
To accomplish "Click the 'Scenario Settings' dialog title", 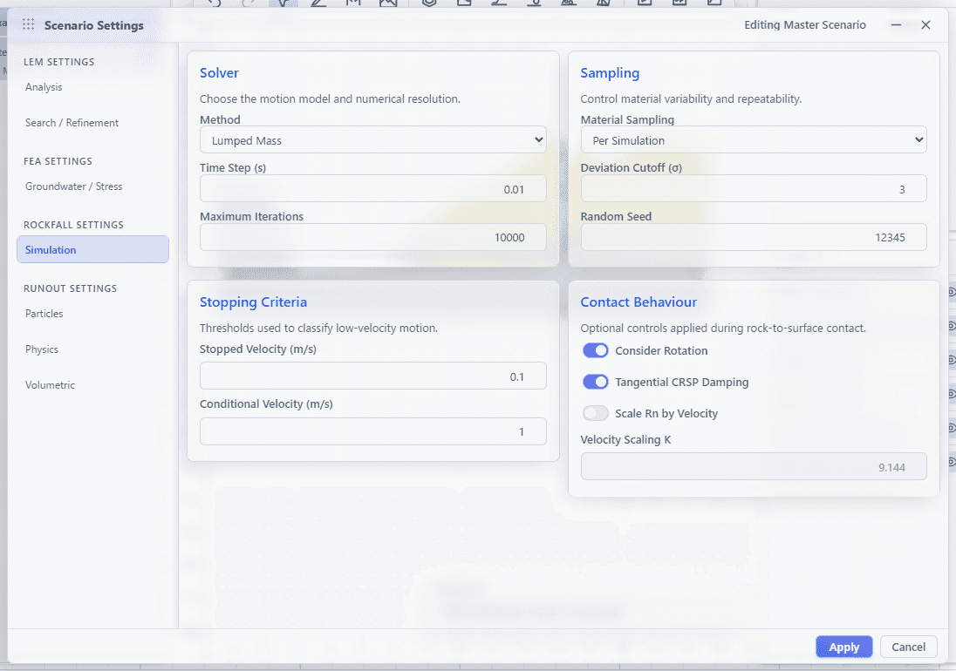I will coord(94,25).
